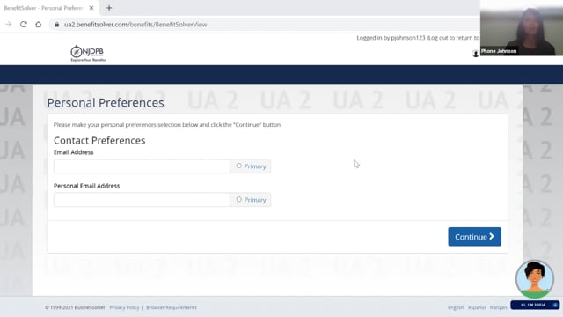The width and height of the screenshot is (563, 317).
Task: Switch language to english
Action: (456, 307)
